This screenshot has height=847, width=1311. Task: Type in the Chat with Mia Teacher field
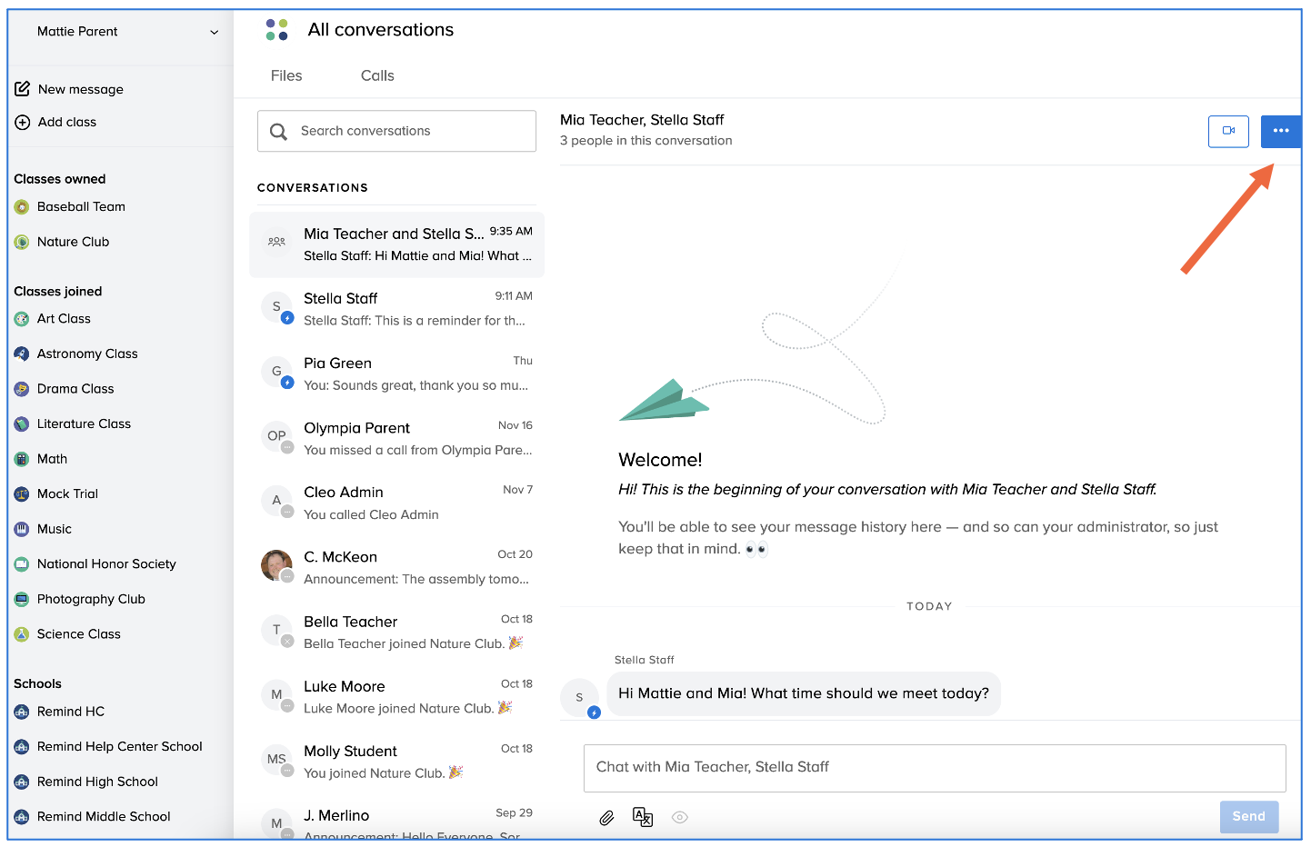point(934,768)
